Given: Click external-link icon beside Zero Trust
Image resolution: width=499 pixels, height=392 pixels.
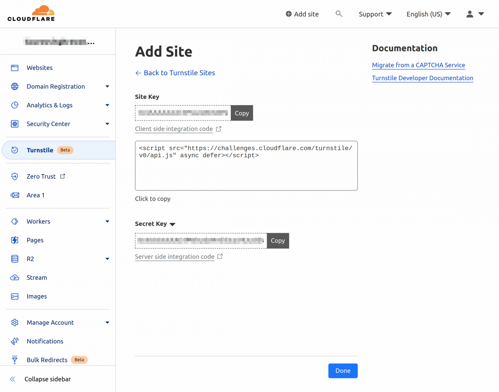Looking at the screenshot, I should (63, 176).
